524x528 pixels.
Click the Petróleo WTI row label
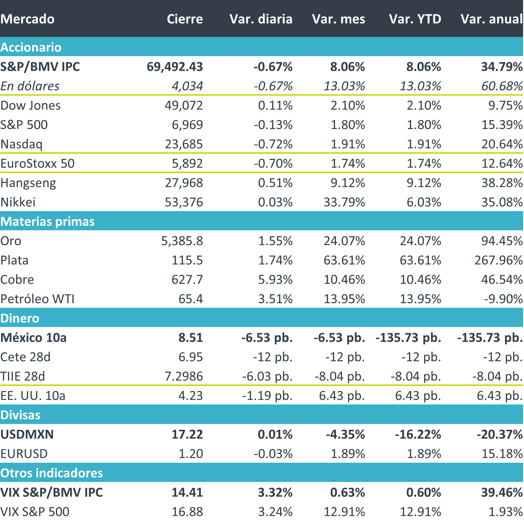point(38,299)
